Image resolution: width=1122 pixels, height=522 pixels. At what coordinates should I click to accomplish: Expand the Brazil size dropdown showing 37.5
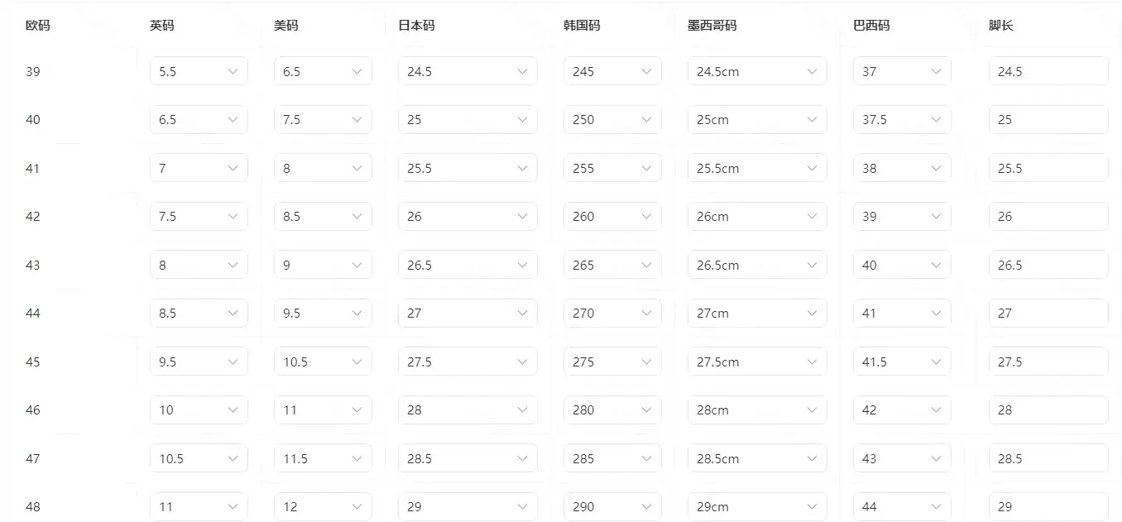[902, 120]
